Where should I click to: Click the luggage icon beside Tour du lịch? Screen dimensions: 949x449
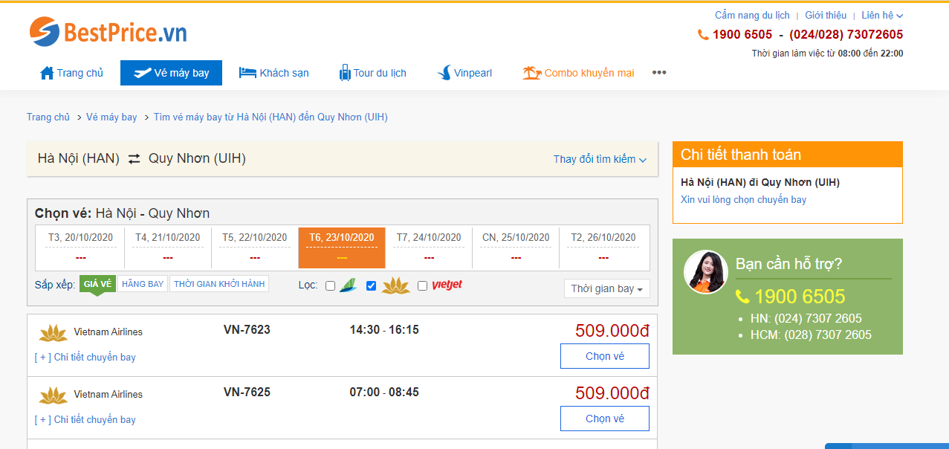tap(345, 73)
